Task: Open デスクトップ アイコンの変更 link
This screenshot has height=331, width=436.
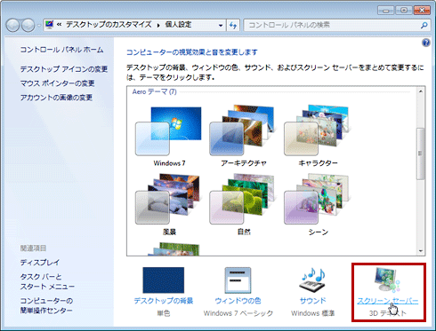Action: tap(64, 69)
